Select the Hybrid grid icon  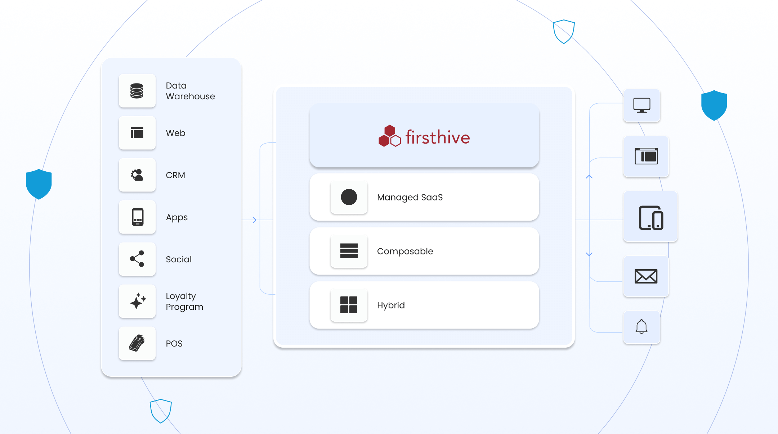(x=349, y=305)
